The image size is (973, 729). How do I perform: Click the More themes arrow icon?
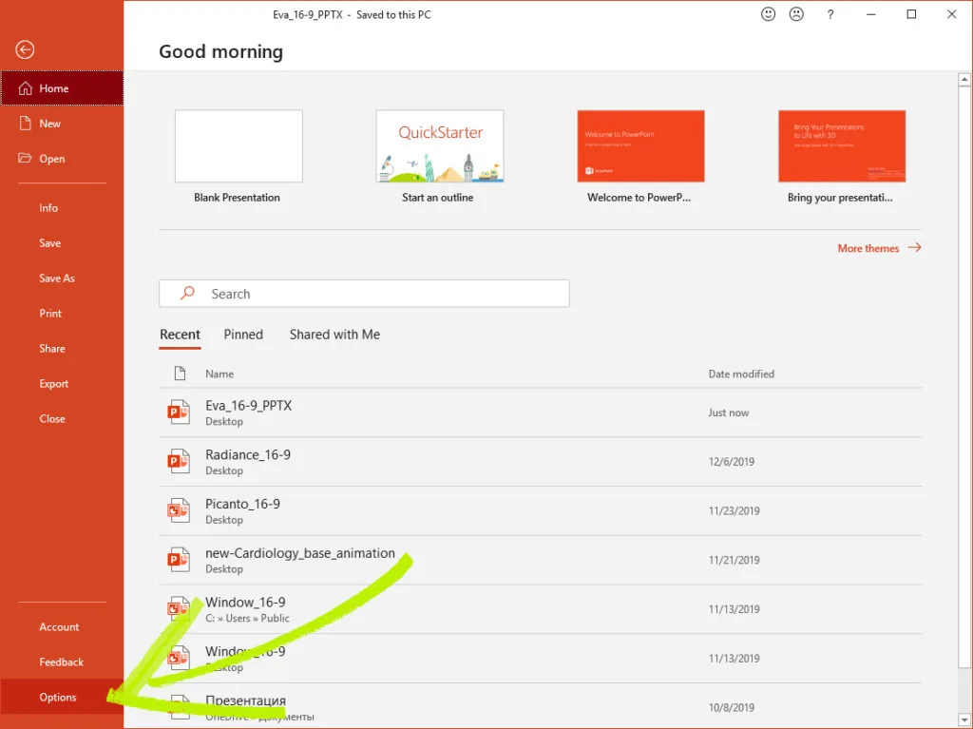914,247
